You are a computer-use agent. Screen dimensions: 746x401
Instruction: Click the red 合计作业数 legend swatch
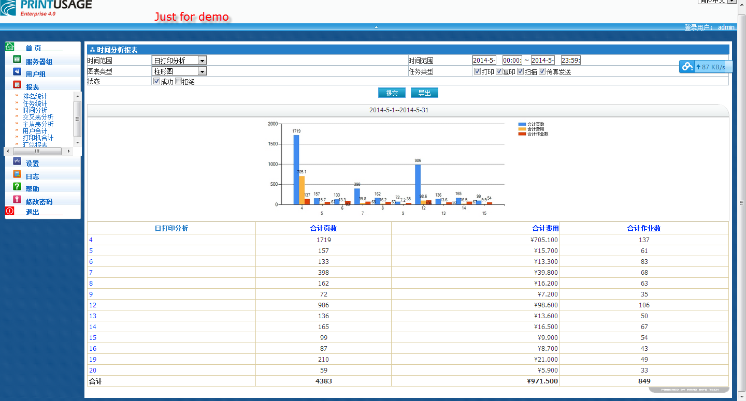(x=522, y=133)
